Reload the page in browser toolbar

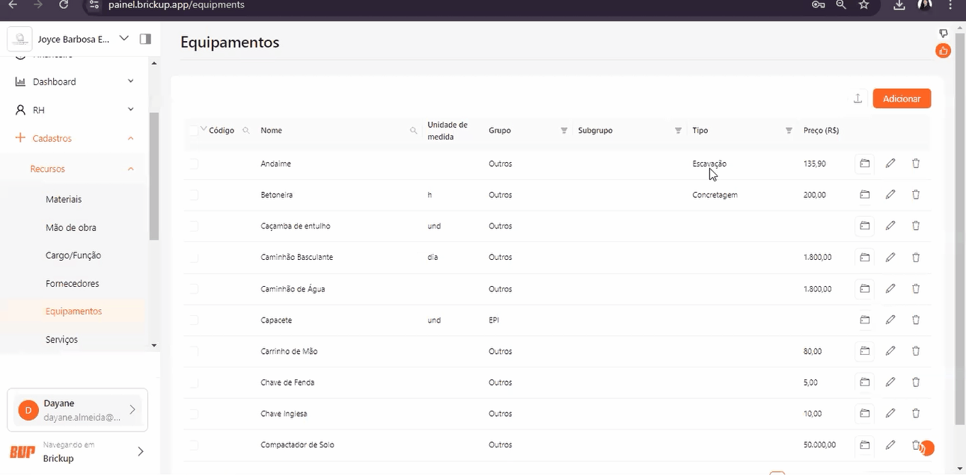64,4
